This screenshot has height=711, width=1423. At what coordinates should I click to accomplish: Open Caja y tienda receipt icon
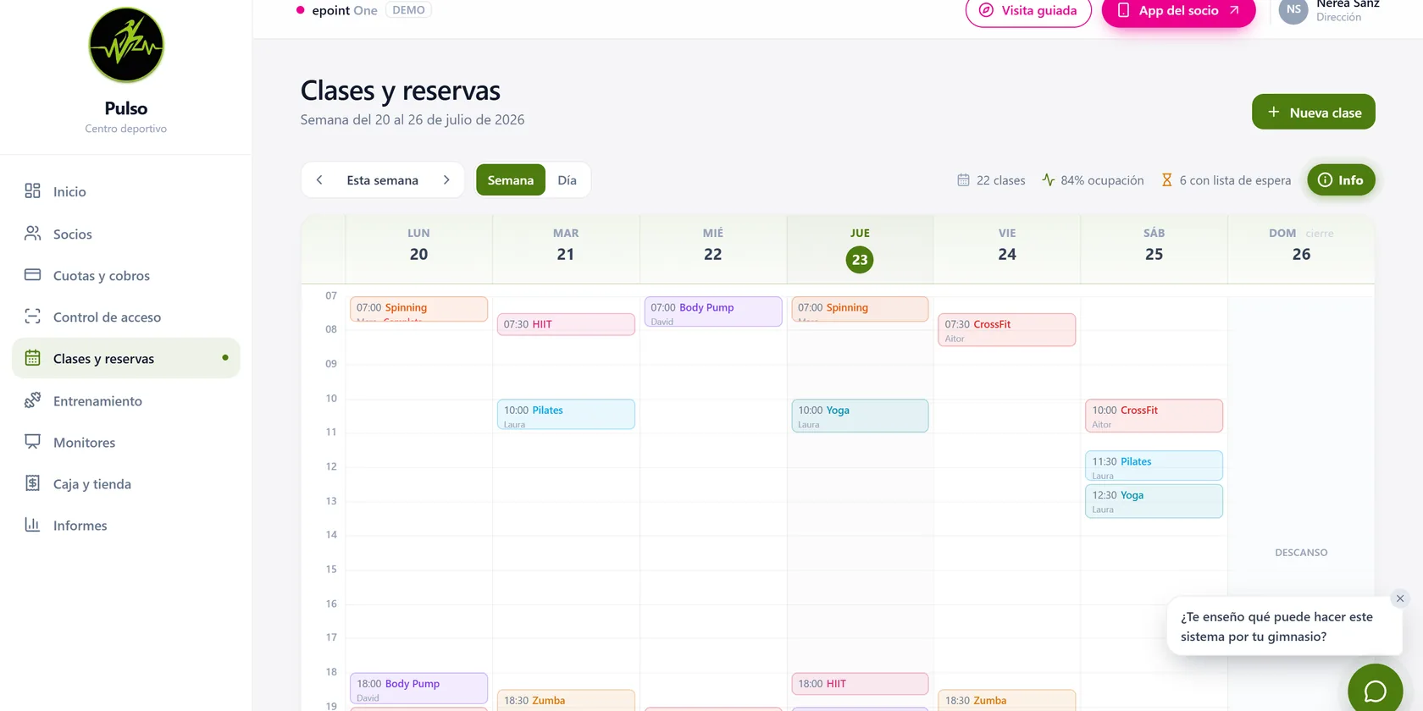[32, 483]
